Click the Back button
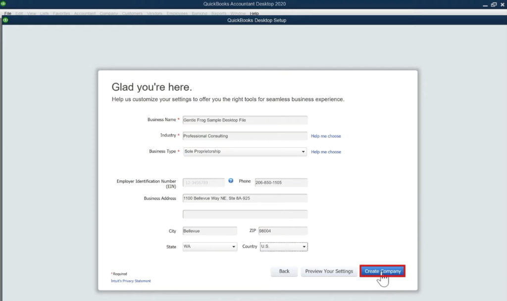This screenshot has height=301, width=507. pyautogui.click(x=284, y=271)
